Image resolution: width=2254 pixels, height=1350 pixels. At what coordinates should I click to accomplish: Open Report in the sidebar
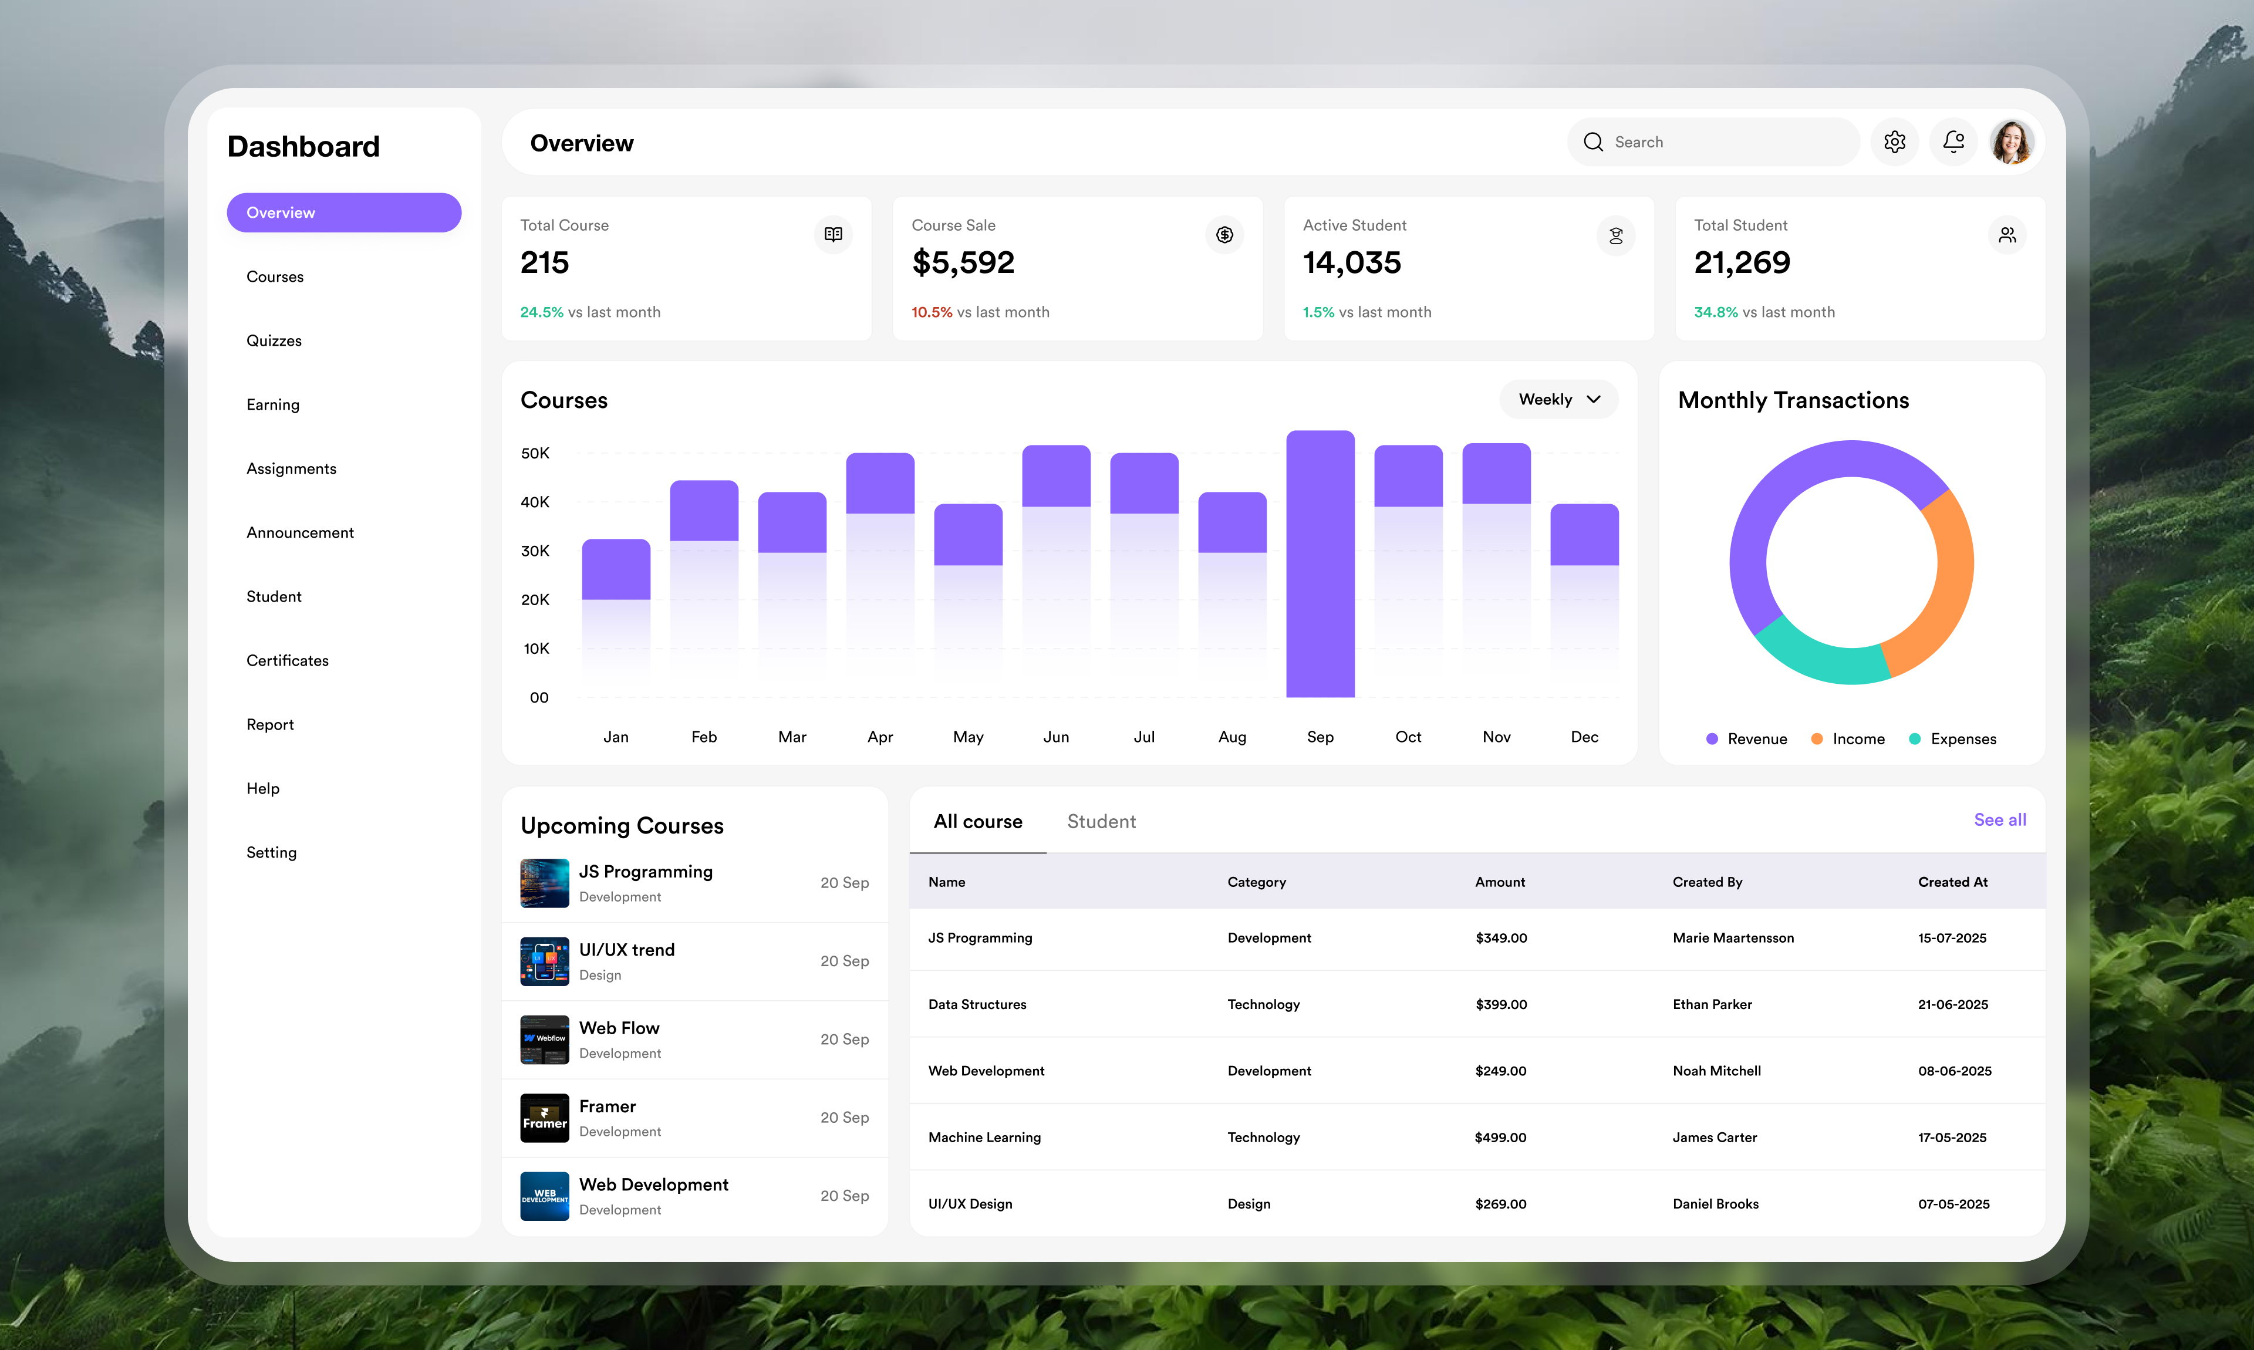pos(270,725)
